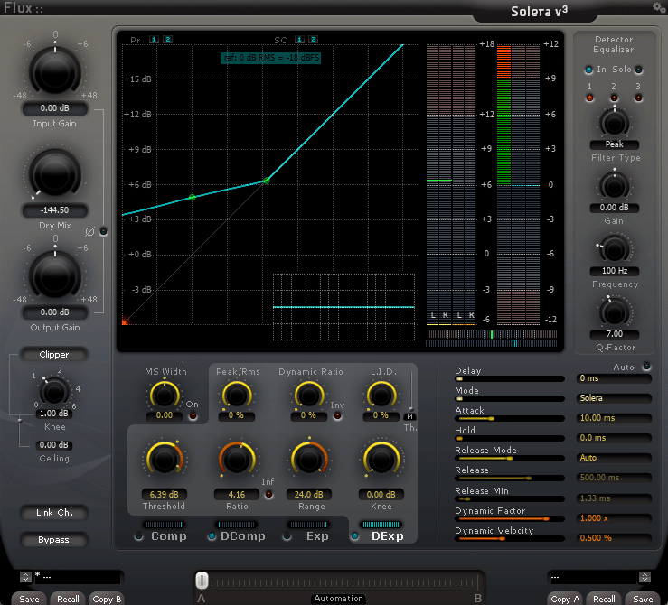Open the Filter Type selector showing Peak
This screenshot has width=668, height=605.
pos(614,144)
